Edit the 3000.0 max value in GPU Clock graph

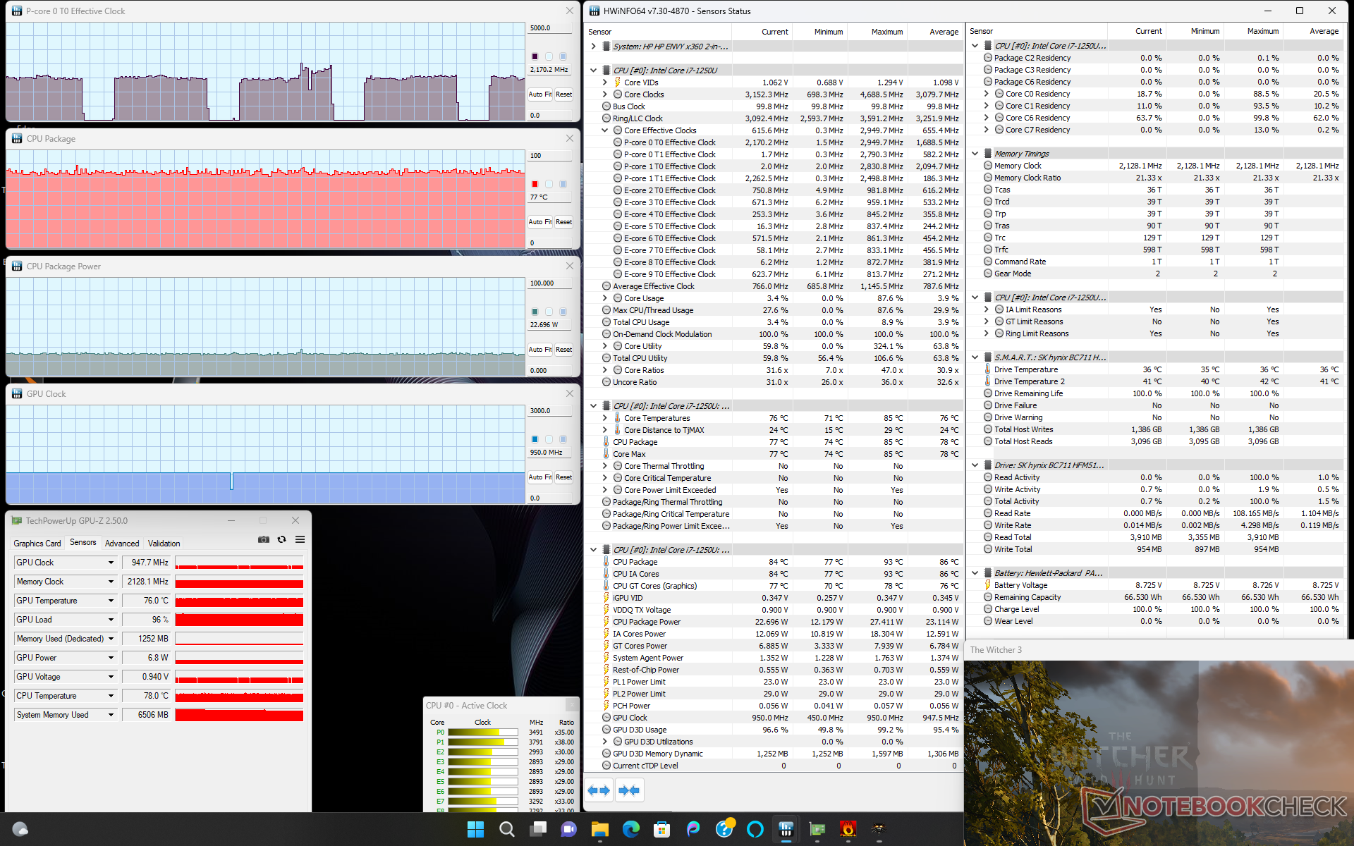click(x=551, y=411)
